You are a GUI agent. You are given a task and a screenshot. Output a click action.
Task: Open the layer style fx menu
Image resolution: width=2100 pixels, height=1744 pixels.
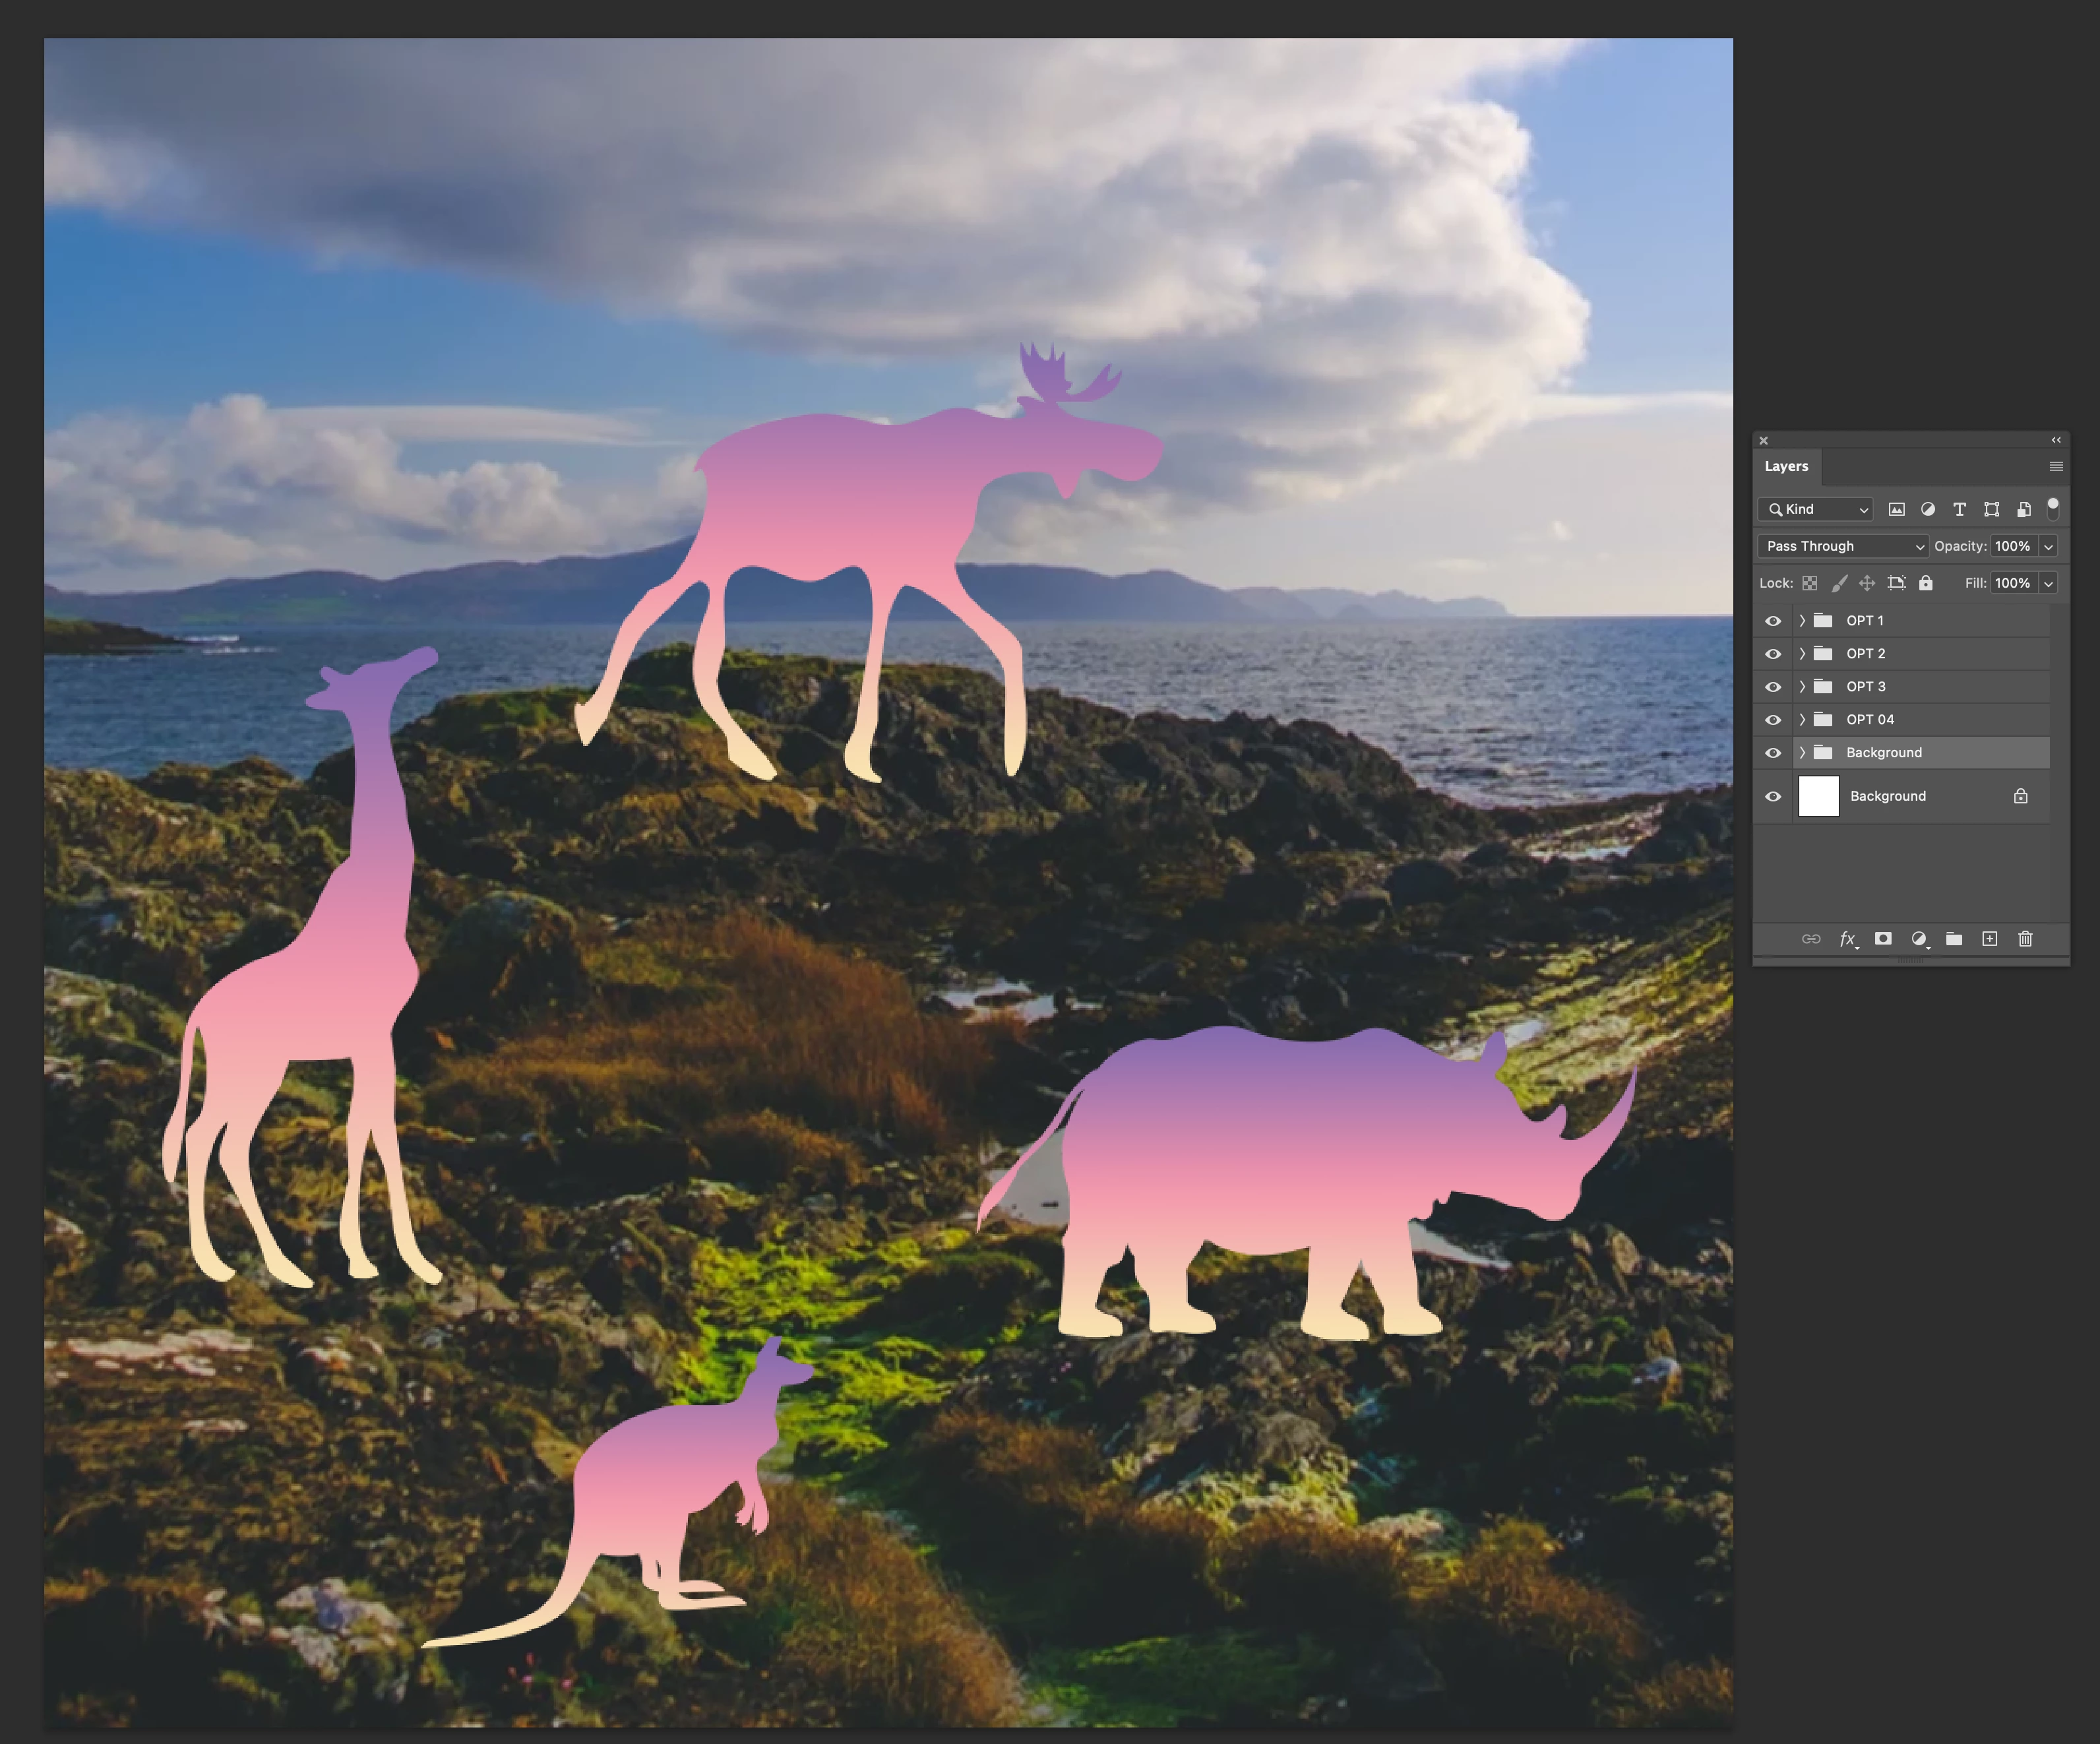tap(1848, 938)
